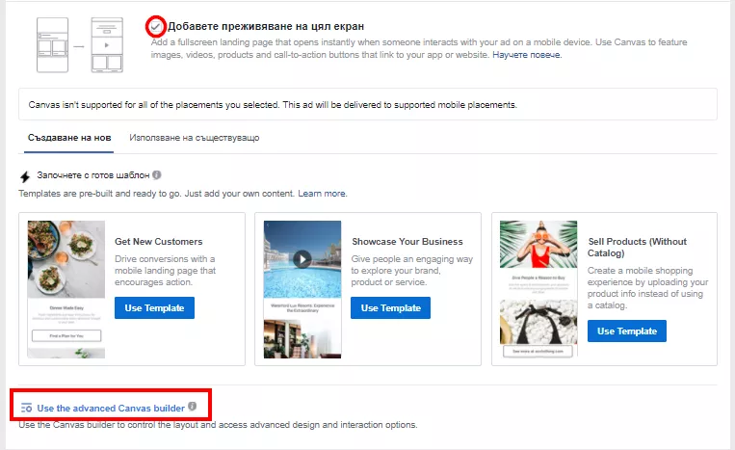Click the 'Sell Products (Without Catalog)' title
Image resolution: width=735 pixels, height=450 pixels.
pos(637,247)
